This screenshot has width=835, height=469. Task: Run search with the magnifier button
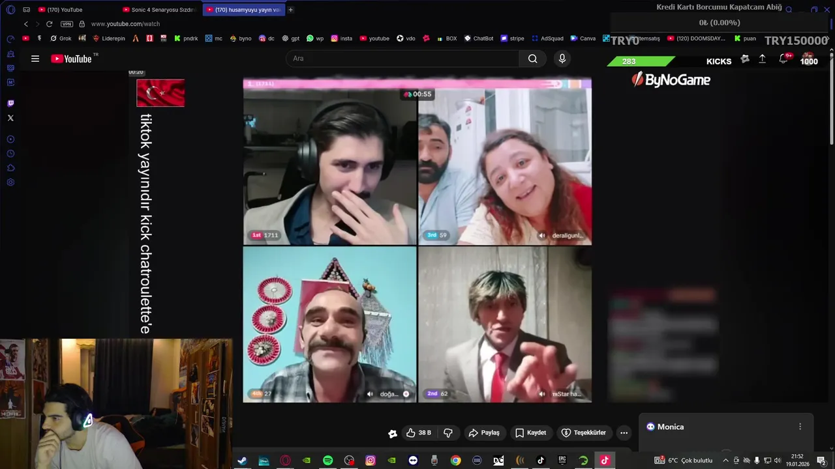533,59
